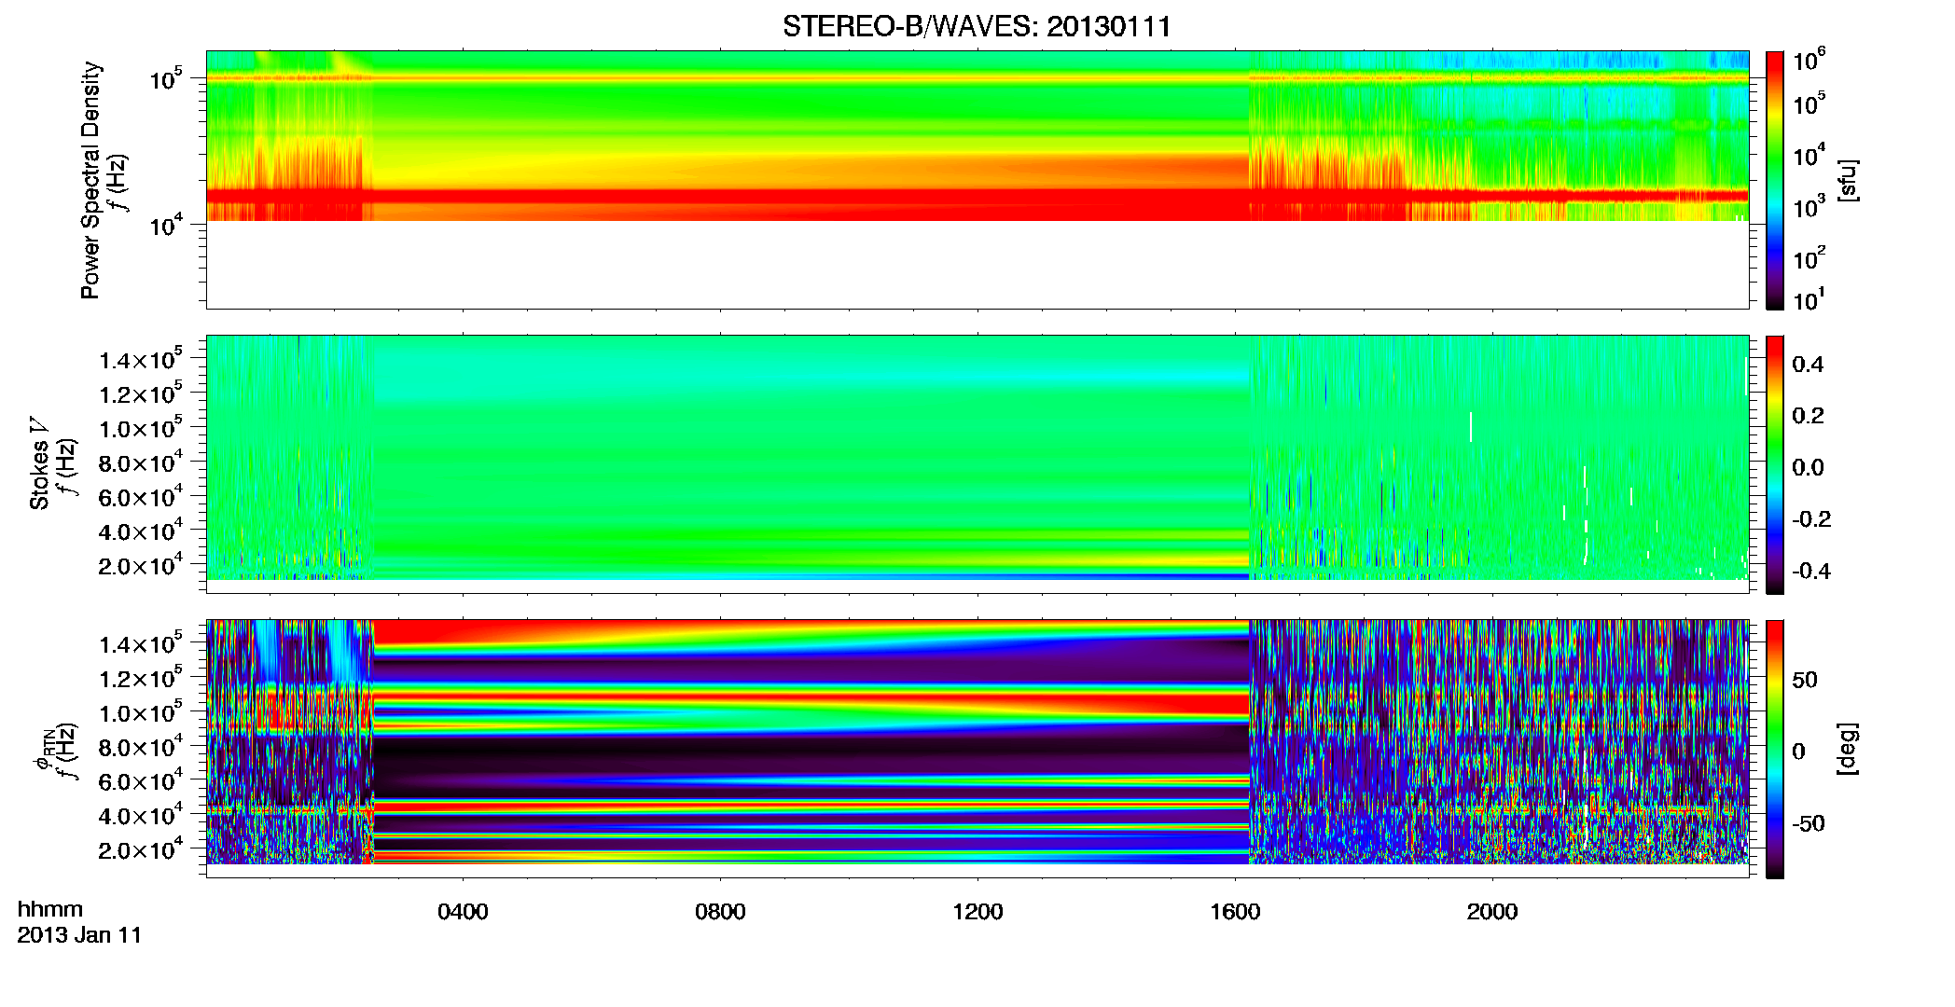Screen dimensions: 1955x1007
Task: Click the Stokes V axis label
Action: point(39,463)
